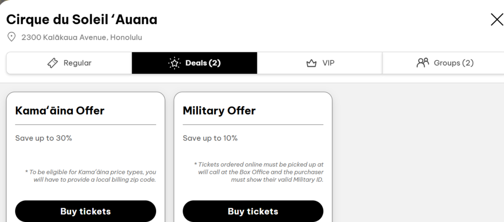Close the Cirque du Soleil ticket dialog
Image resolution: width=504 pixels, height=222 pixels.
point(497,19)
